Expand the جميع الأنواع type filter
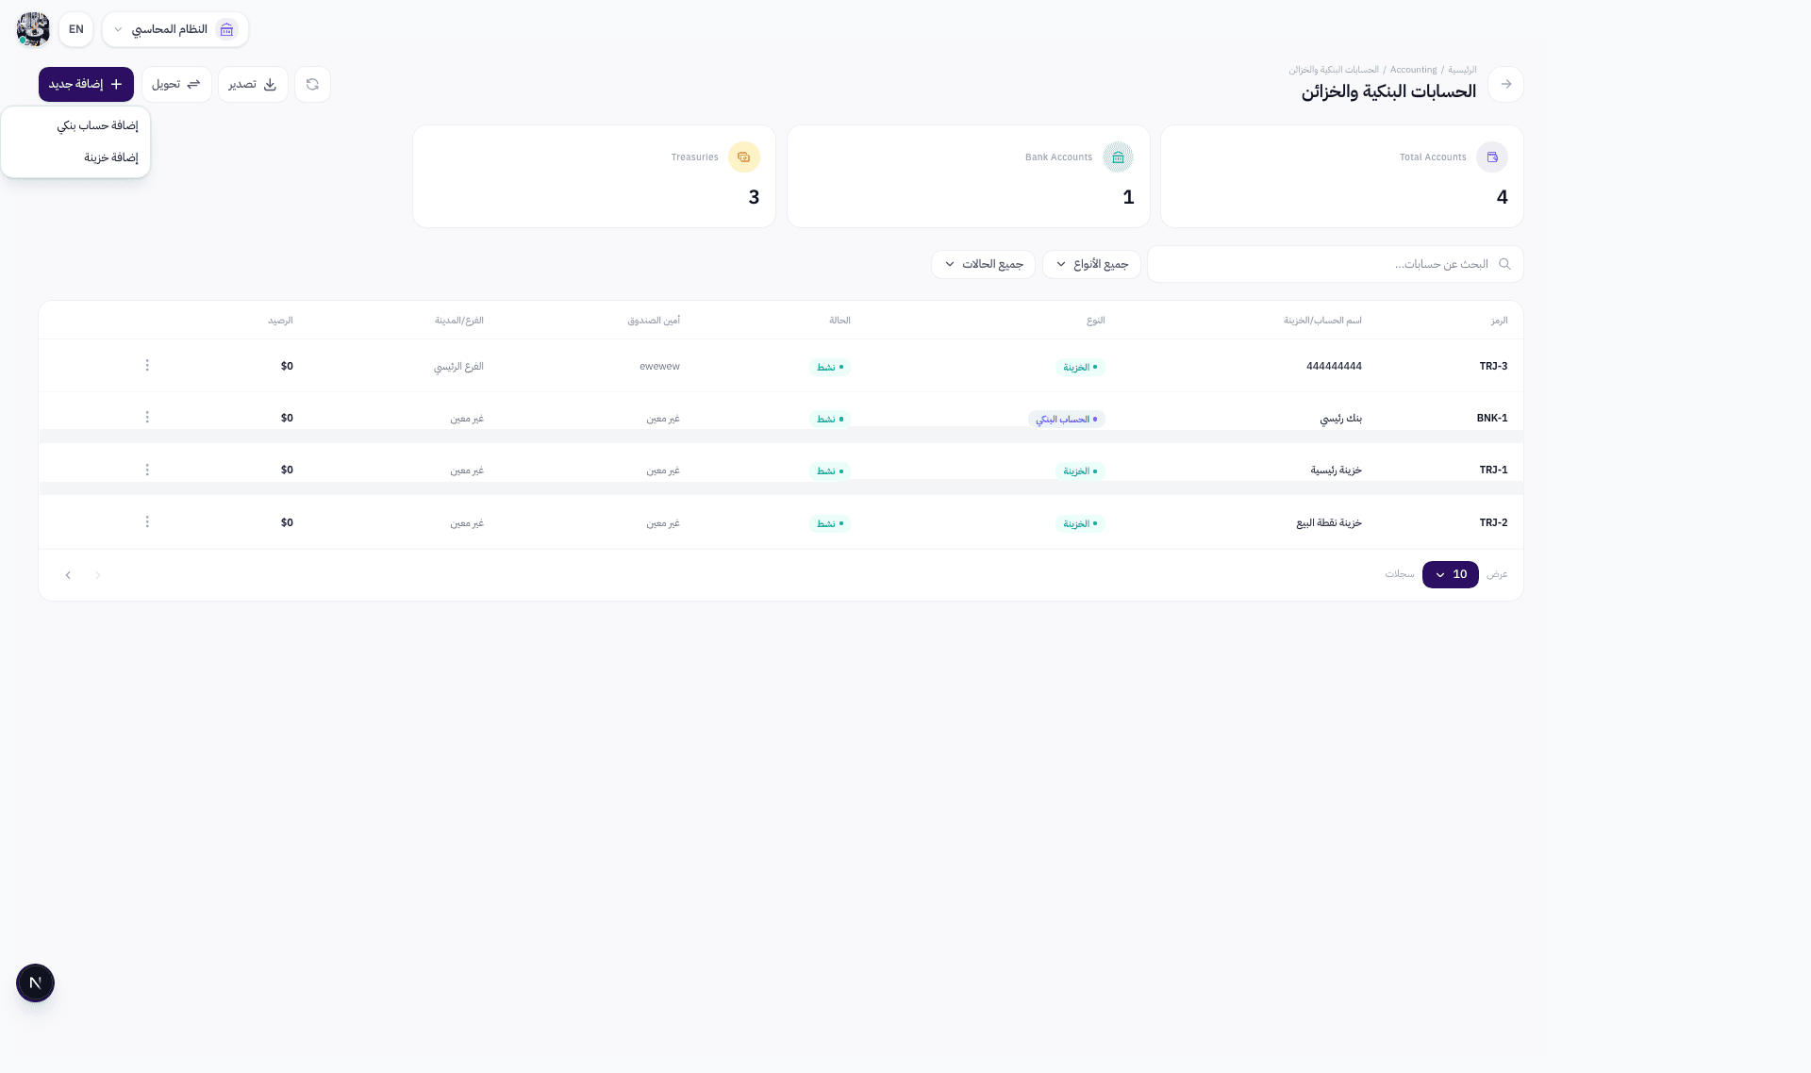The width and height of the screenshot is (1811, 1073). coord(1091,265)
